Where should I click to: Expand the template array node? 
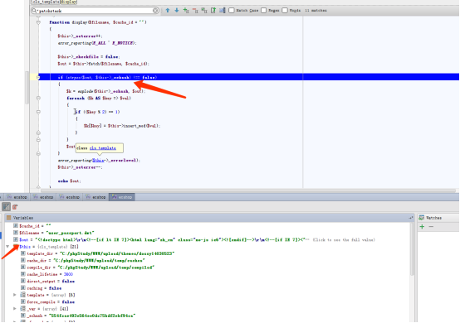point(15,295)
